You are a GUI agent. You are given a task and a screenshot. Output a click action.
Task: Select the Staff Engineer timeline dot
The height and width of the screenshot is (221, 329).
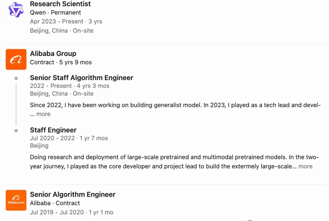pyautogui.click(x=16, y=131)
